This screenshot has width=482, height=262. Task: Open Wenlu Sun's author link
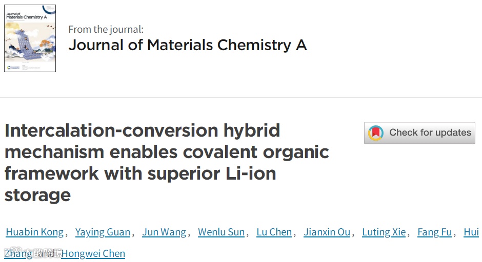tap(221, 232)
